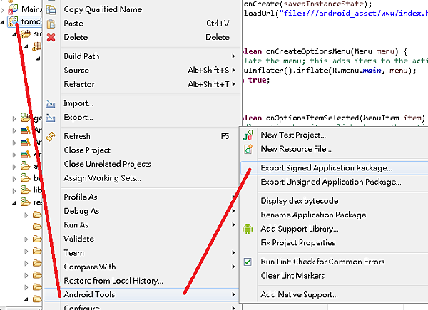Collapse the src folder node
Screen dimensions: 428x310
click(14, 35)
